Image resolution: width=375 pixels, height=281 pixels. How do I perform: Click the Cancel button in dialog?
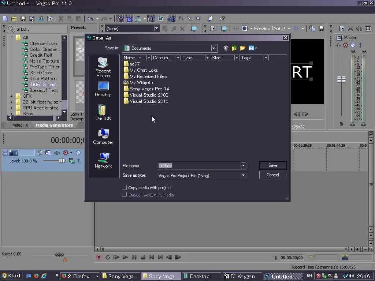(272, 175)
